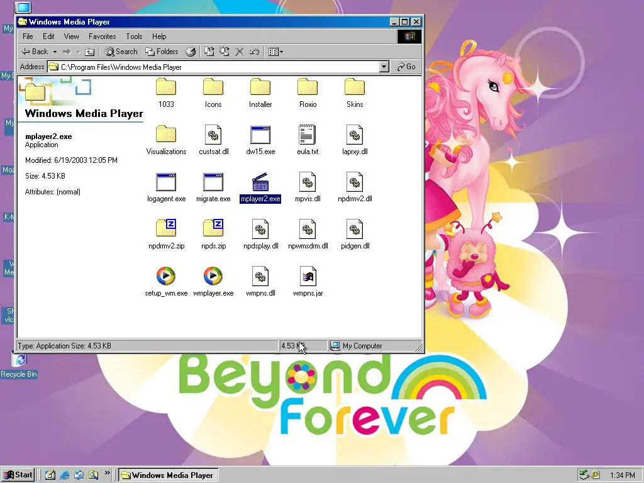Select npds.zip archive

tap(213, 235)
